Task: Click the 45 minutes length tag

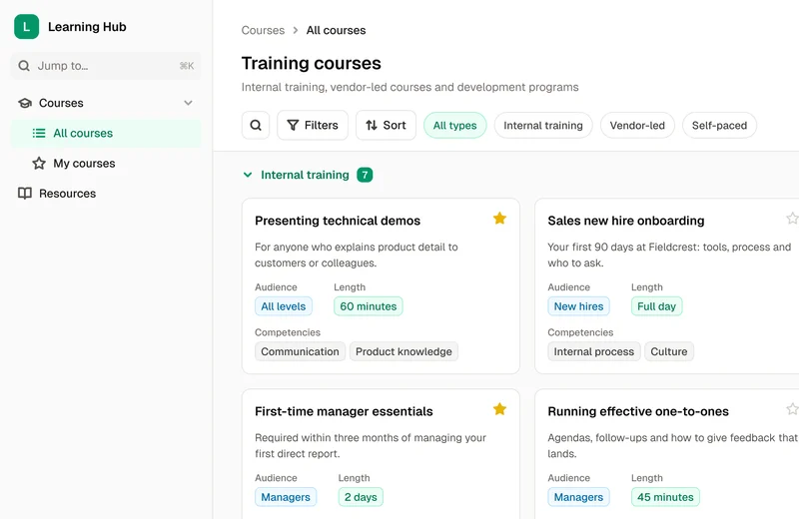Action: (x=665, y=497)
